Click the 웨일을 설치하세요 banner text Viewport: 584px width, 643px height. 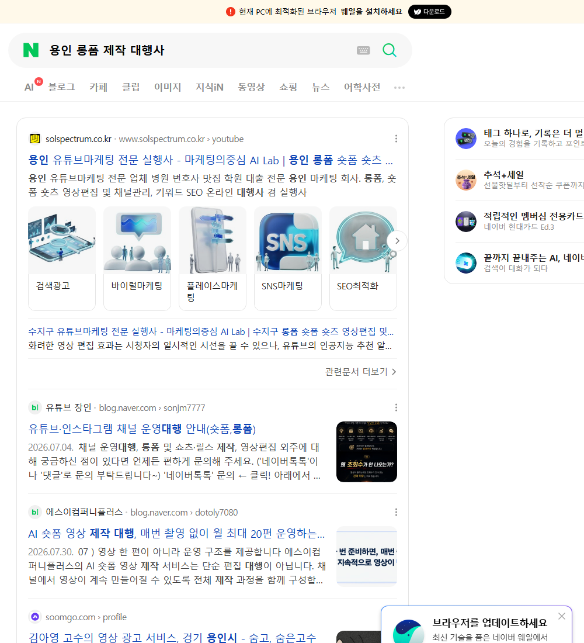371,12
